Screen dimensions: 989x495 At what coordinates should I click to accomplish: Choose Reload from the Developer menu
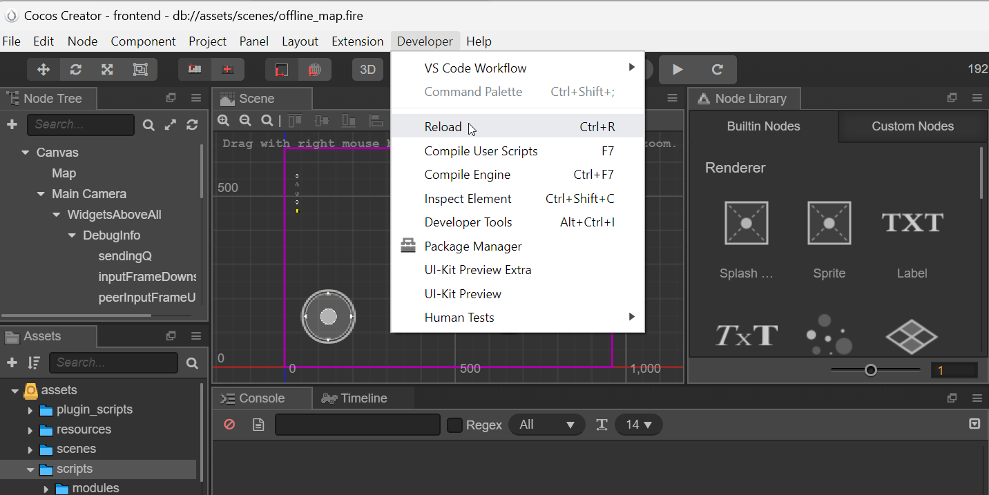(x=517, y=126)
